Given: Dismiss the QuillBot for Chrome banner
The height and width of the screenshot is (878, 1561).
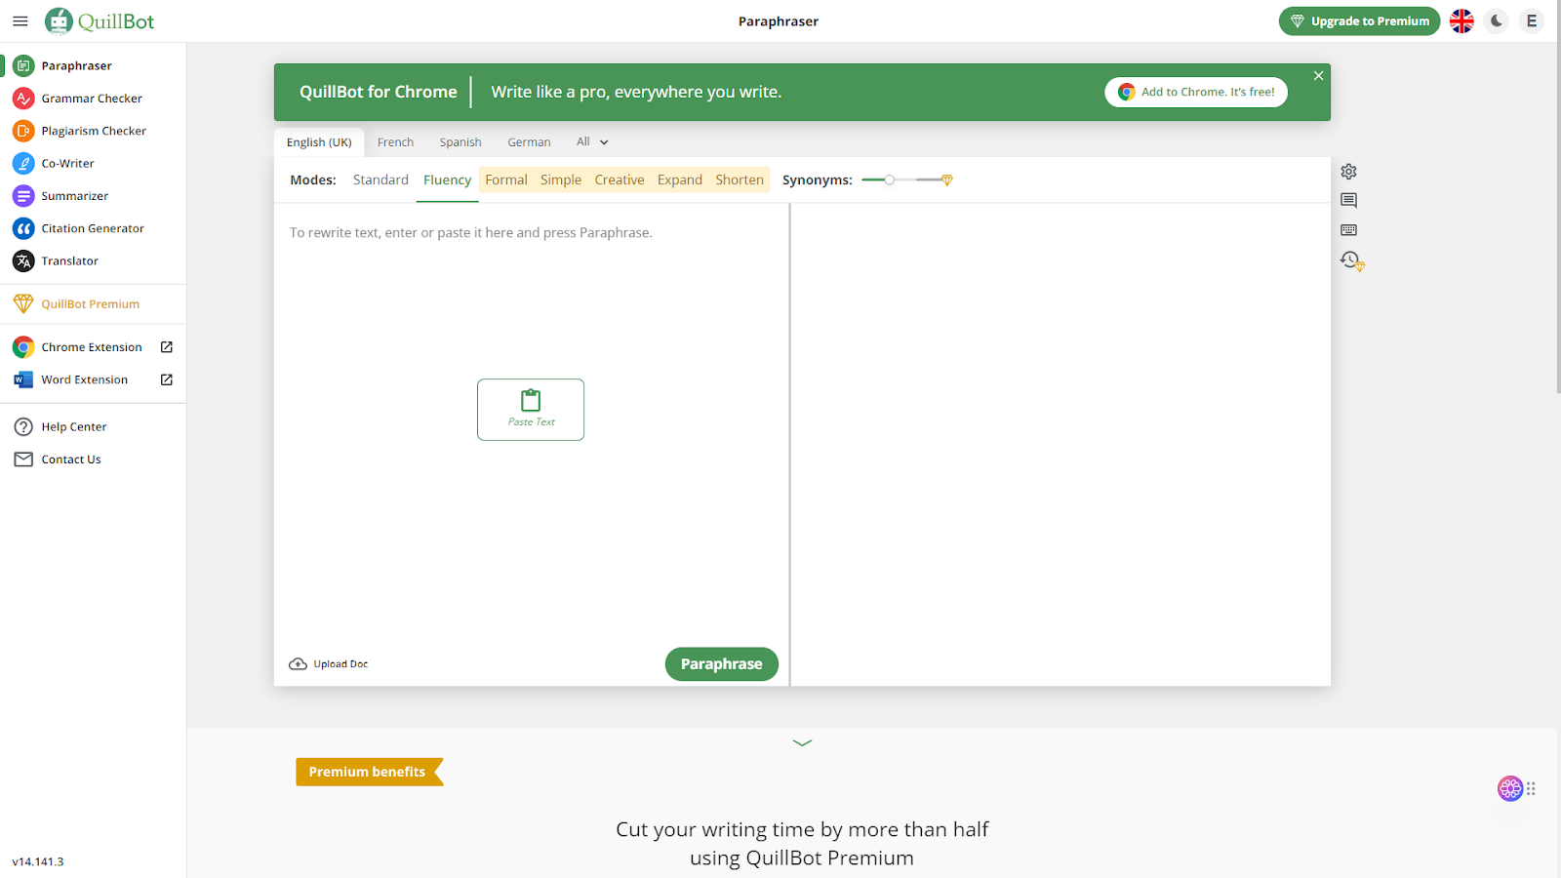Looking at the screenshot, I should 1318,76.
